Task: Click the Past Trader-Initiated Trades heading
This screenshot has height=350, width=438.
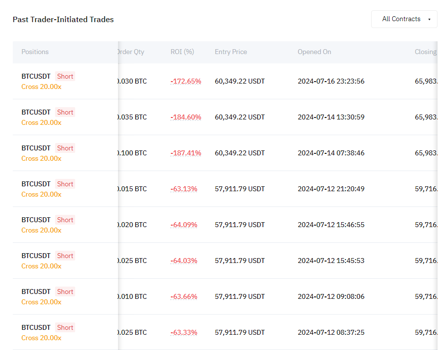Action: click(x=63, y=20)
